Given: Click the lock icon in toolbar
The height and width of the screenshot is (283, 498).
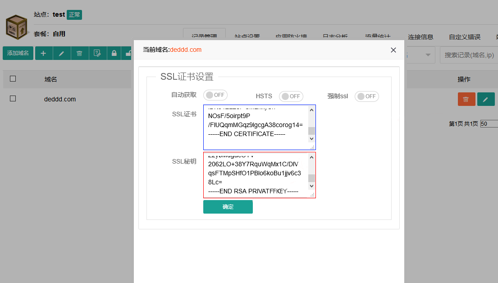Looking at the screenshot, I should (x=114, y=53).
